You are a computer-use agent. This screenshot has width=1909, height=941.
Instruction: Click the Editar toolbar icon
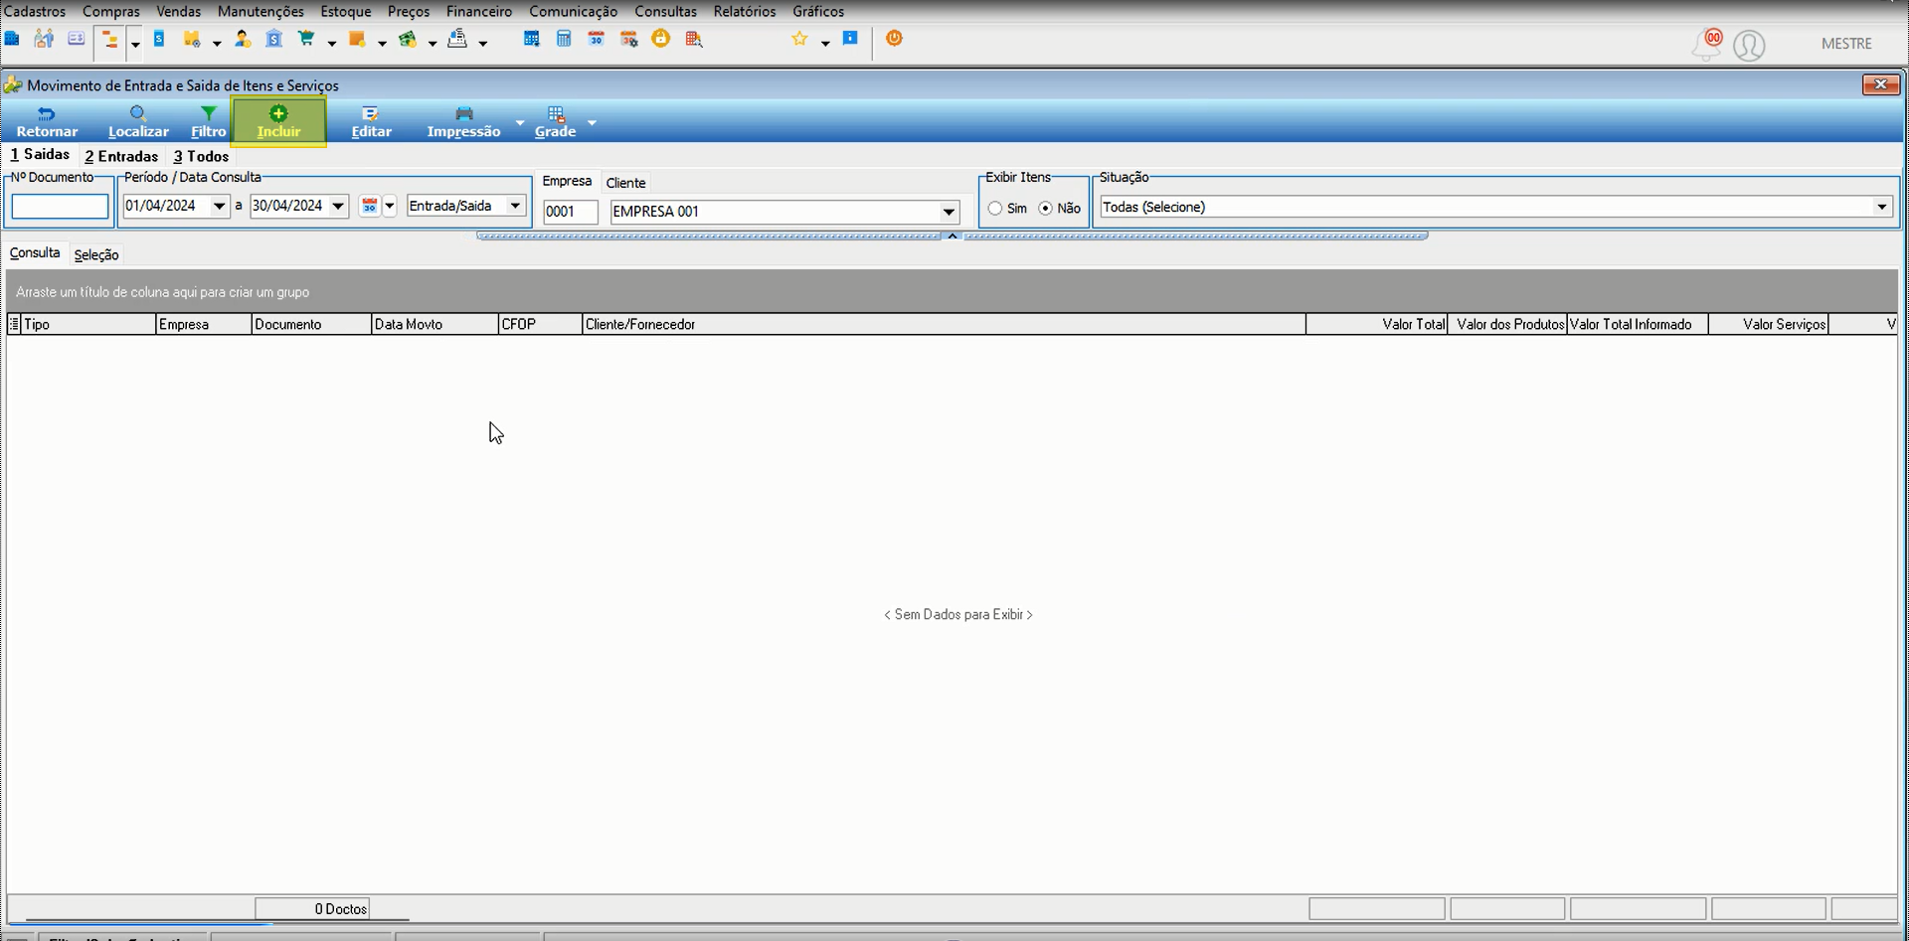(x=371, y=113)
